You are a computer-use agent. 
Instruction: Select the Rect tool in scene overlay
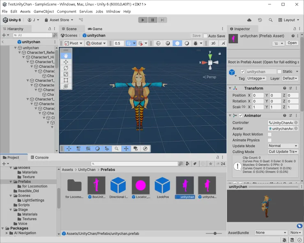click(66, 80)
